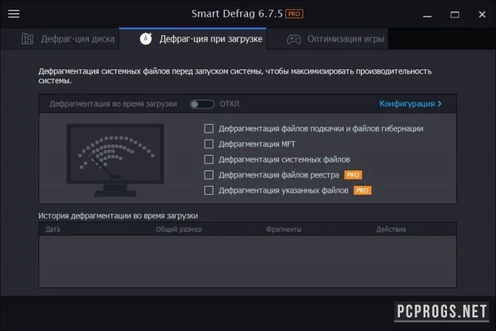Click the Дата column header
Viewport: 496px width, 331px height.
point(53,229)
